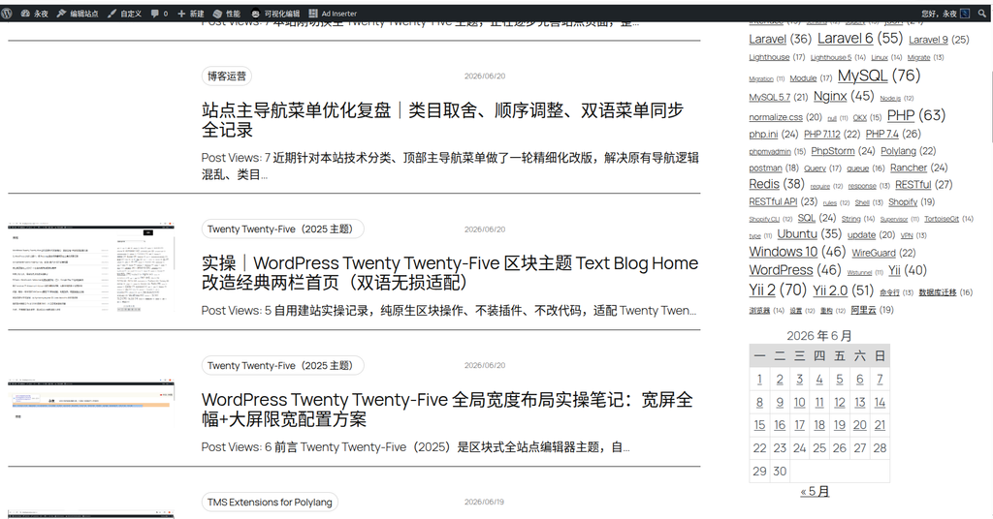
Task: Open the RESTful API tag
Action: pos(773,201)
